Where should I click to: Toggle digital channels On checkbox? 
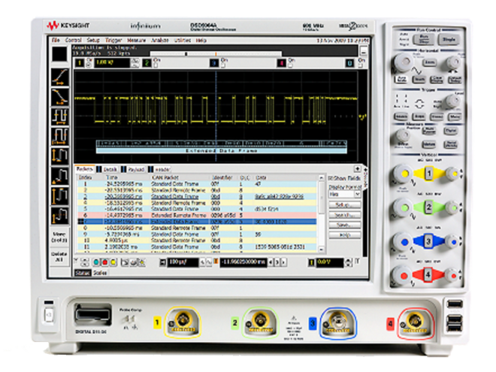(x=360, y=65)
